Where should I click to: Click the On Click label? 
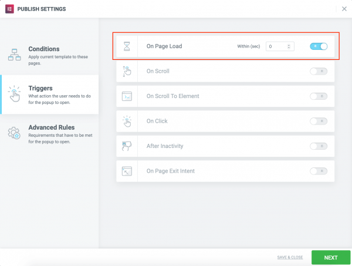coord(157,121)
